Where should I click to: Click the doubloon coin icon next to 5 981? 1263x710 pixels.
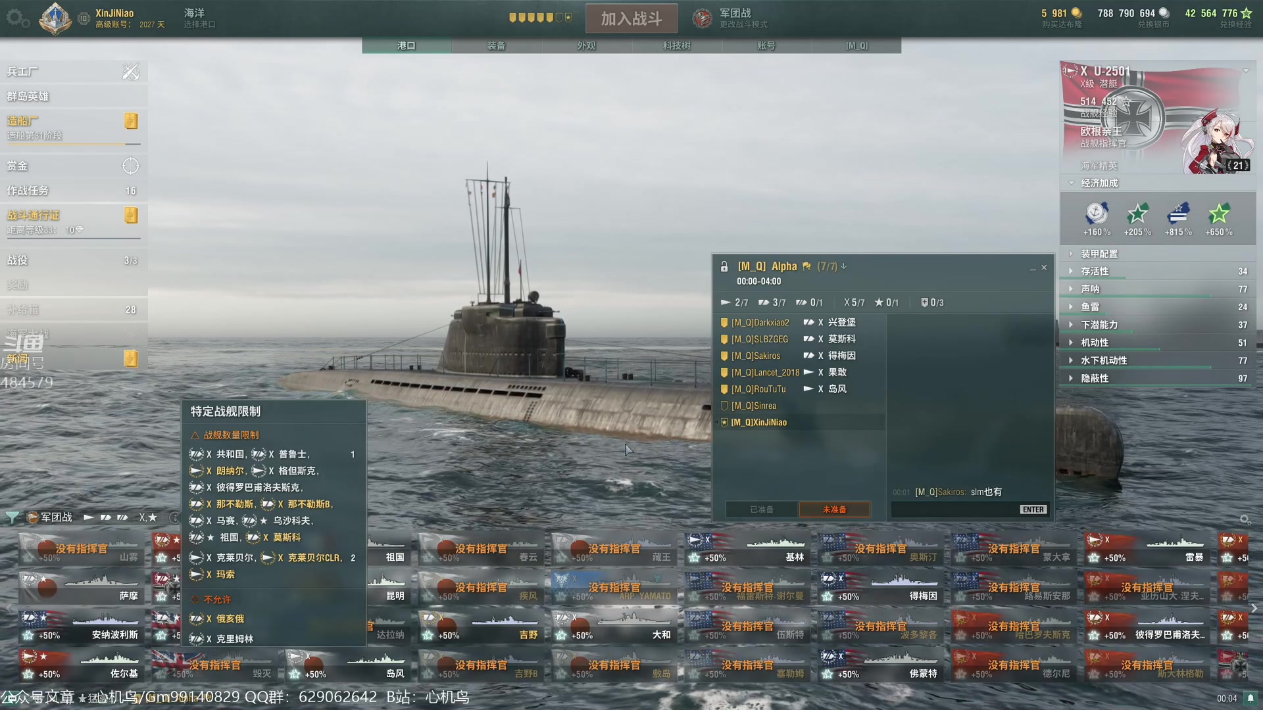tap(1076, 12)
